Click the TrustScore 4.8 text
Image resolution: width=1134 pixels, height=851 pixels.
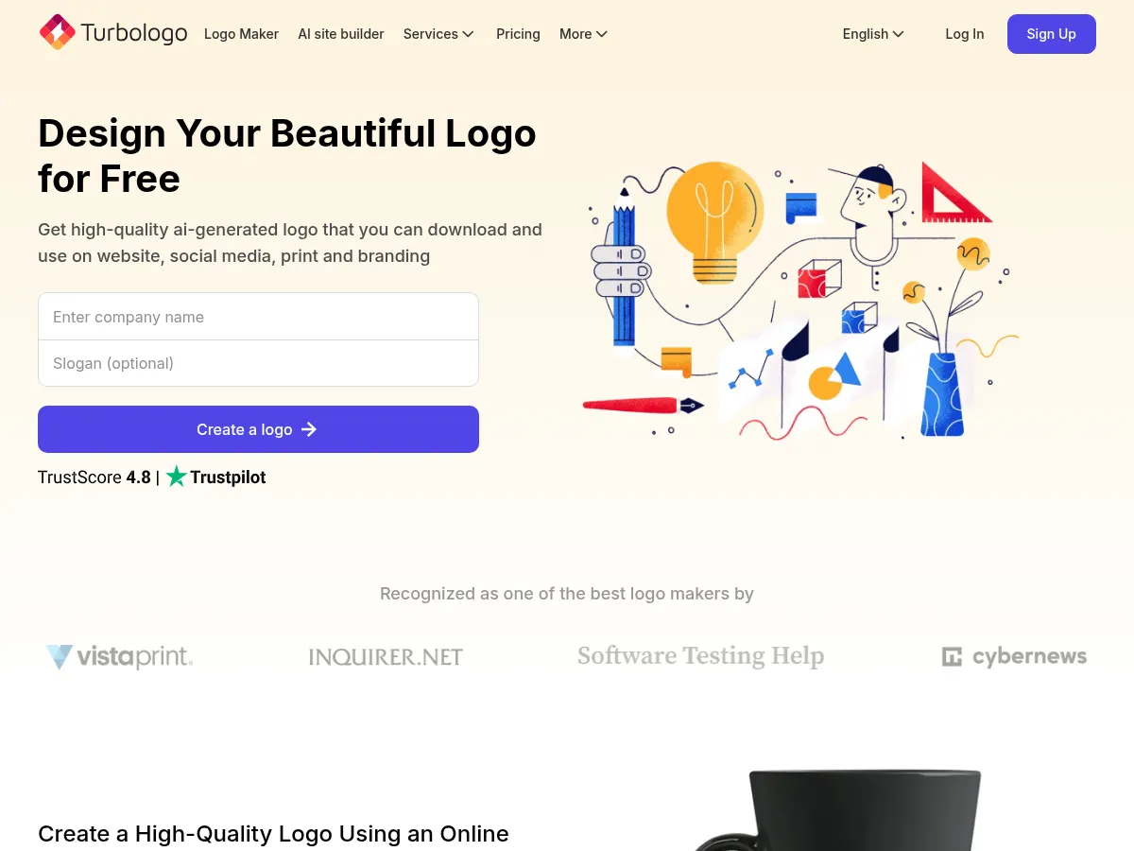(x=94, y=478)
